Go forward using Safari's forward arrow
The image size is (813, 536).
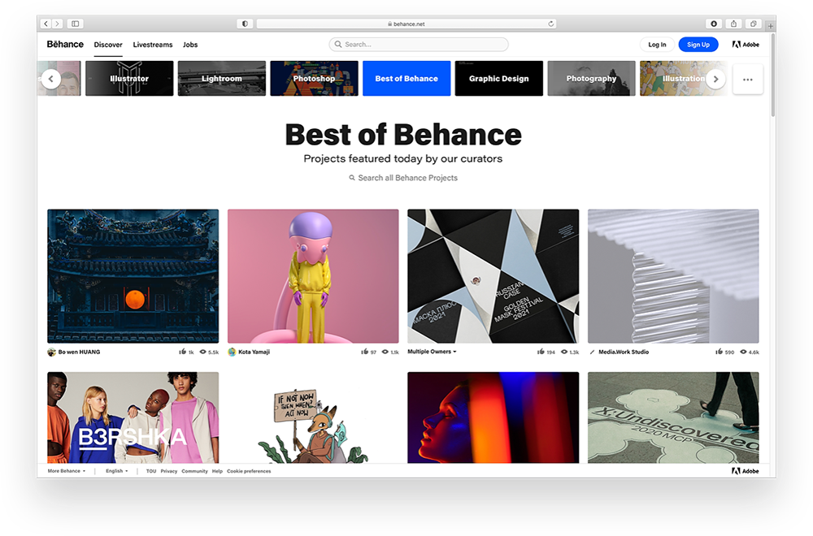pos(58,24)
